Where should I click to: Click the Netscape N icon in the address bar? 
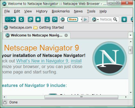(x=63, y=19)
